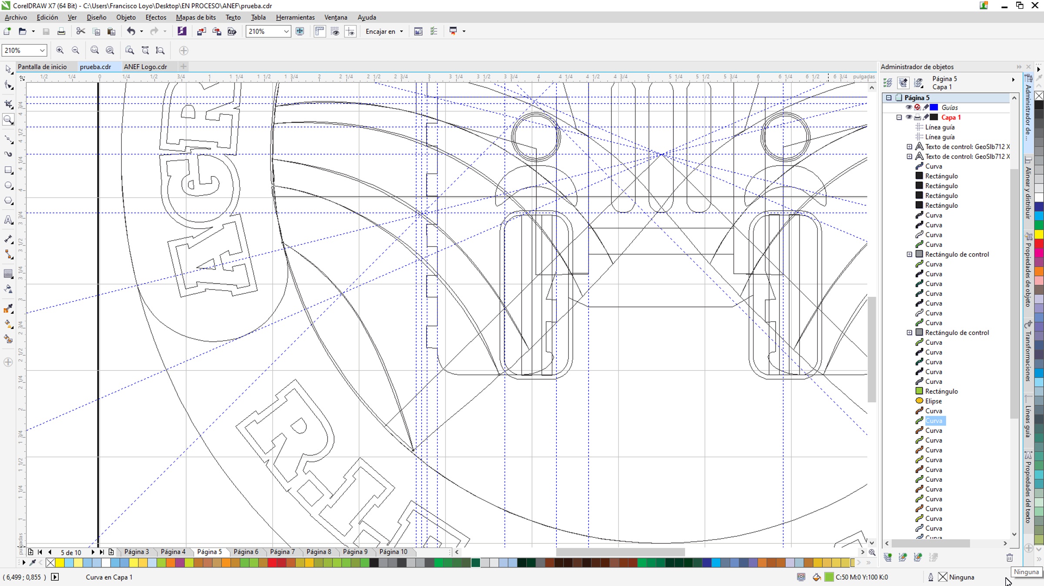Open the zoom level dropdown in standard toolbar
The height and width of the screenshot is (586, 1044).
click(286, 31)
